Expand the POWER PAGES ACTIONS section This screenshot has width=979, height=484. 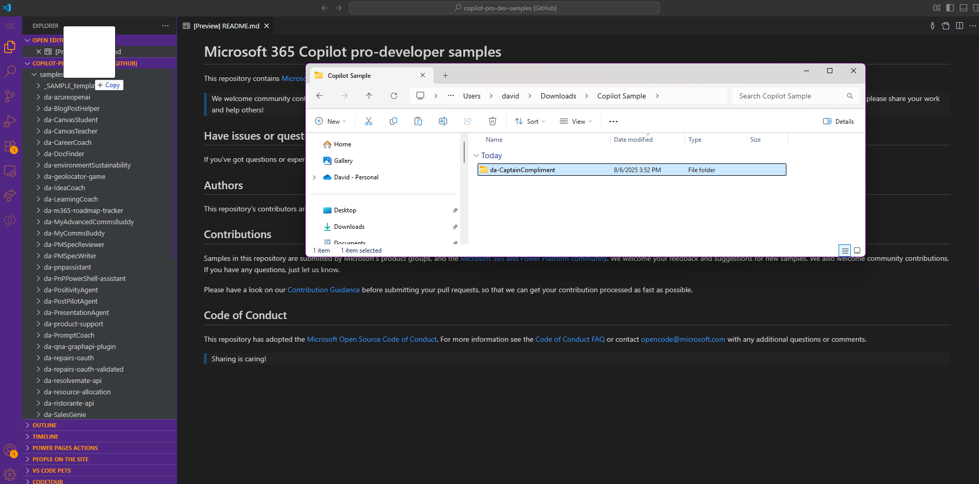click(x=100, y=448)
